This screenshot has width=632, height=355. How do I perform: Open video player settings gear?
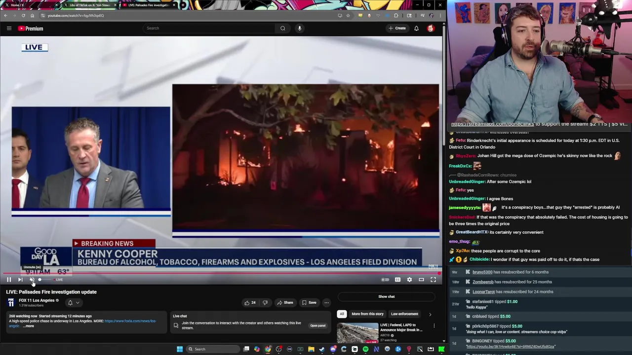pyautogui.click(x=409, y=280)
